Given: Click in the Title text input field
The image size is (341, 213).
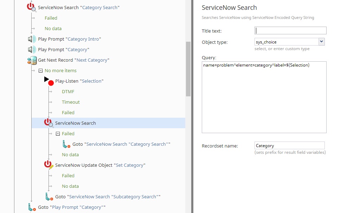Looking at the screenshot, I should point(290,30).
